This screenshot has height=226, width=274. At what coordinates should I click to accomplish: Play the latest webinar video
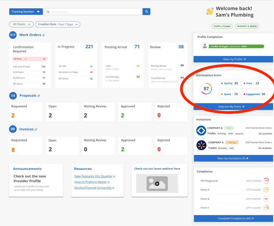pyautogui.click(x=157, y=184)
